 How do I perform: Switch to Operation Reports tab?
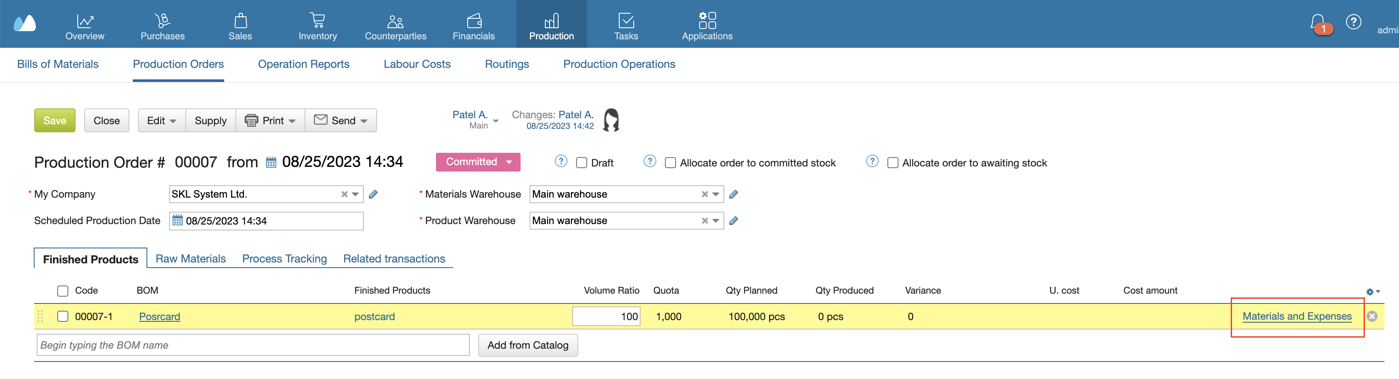304,64
